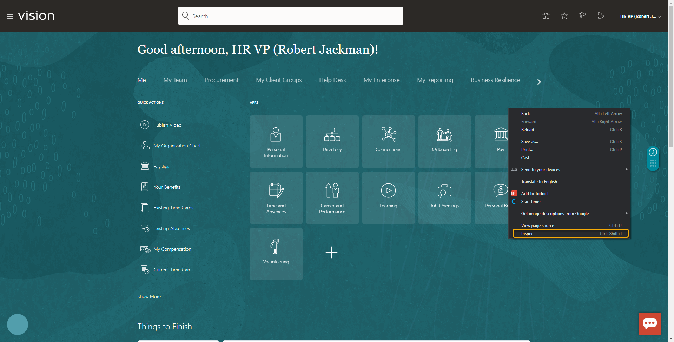
Task: Open Time and Absences app tile
Action: [276, 198]
